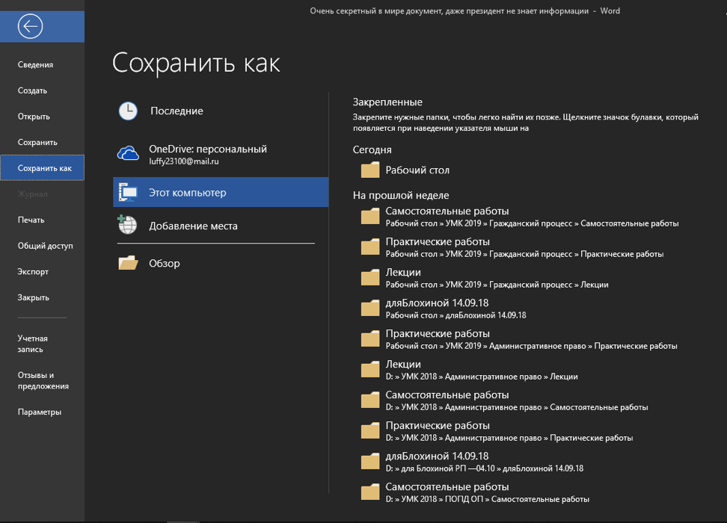
Task: Click path 'D: » для Блохиной РП —04.10'
Action: (x=440, y=468)
